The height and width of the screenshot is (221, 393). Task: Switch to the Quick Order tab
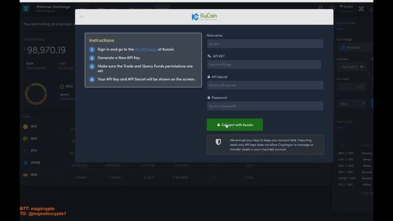click(x=346, y=23)
